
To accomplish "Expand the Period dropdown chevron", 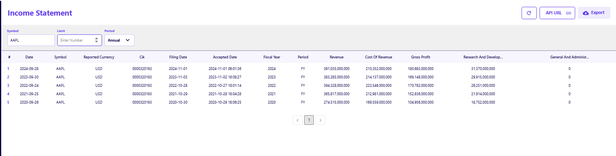I will tap(128, 40).
